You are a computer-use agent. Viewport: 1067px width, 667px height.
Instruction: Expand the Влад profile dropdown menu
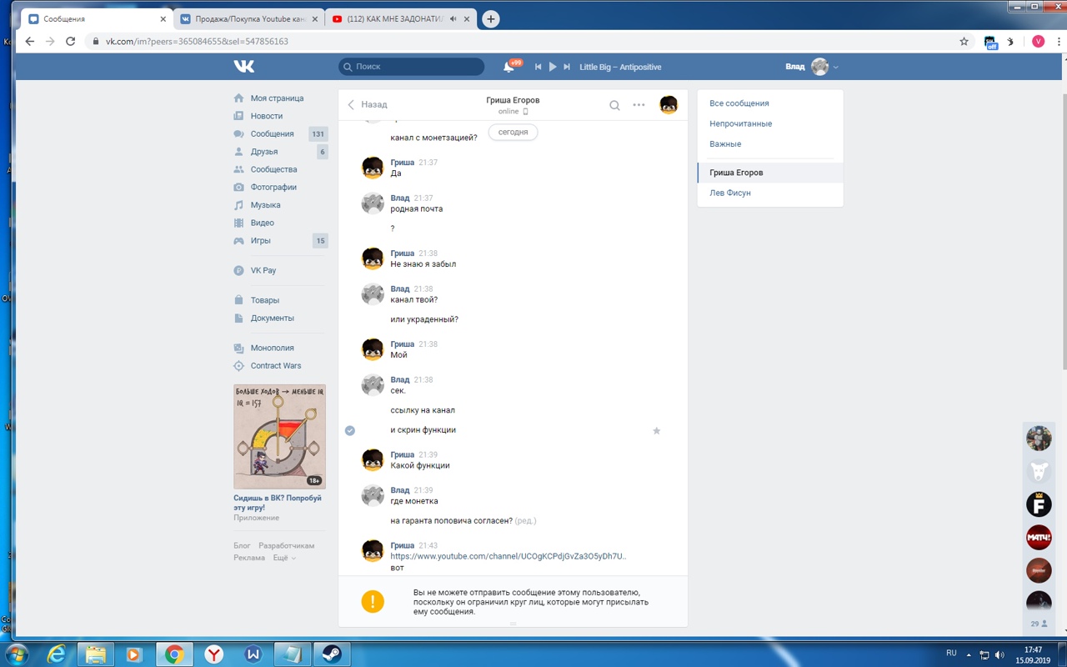tap(835, 68)
